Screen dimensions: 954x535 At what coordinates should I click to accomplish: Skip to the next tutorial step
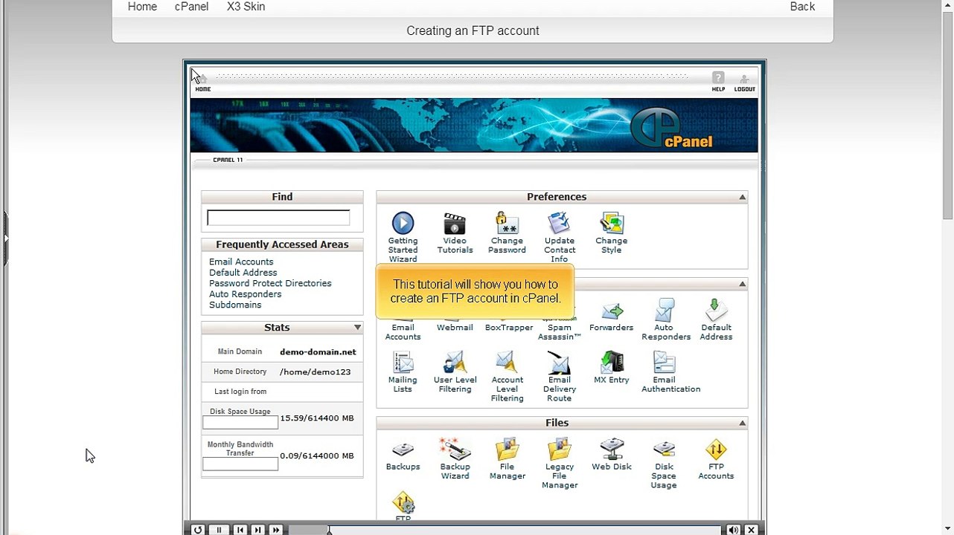click(257, 530)
